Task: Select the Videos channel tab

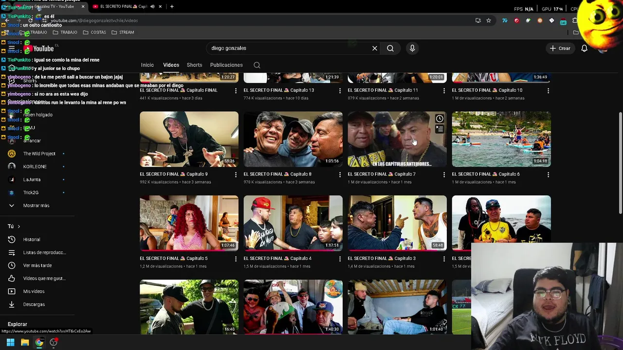Action: 171,65
